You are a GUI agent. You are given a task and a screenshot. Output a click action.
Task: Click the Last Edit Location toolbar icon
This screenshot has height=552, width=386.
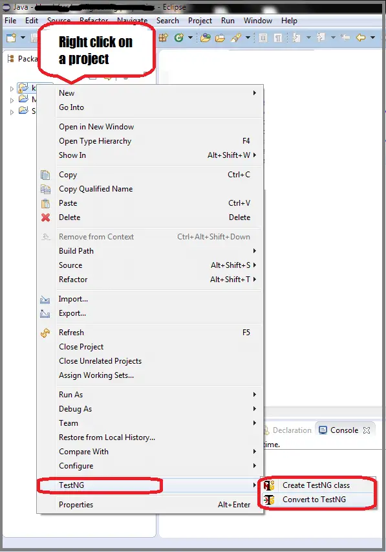point(345,38)
